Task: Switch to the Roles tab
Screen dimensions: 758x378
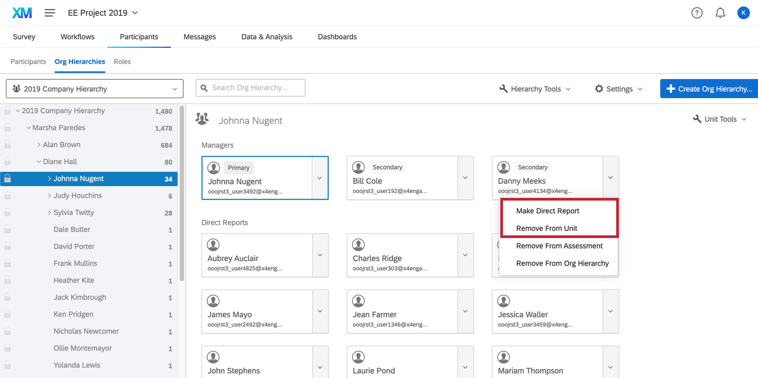Action: pos(122,62)
